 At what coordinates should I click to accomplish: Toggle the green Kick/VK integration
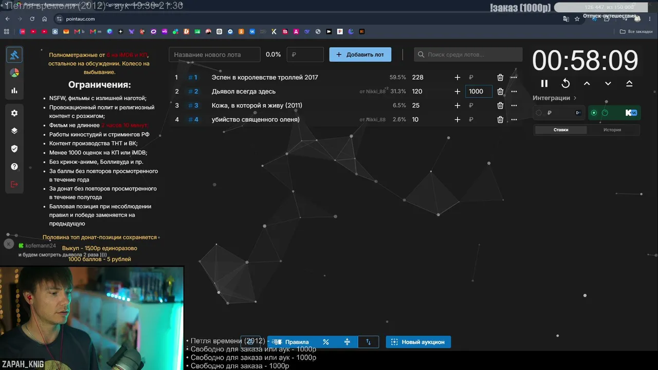coord(614,113)
